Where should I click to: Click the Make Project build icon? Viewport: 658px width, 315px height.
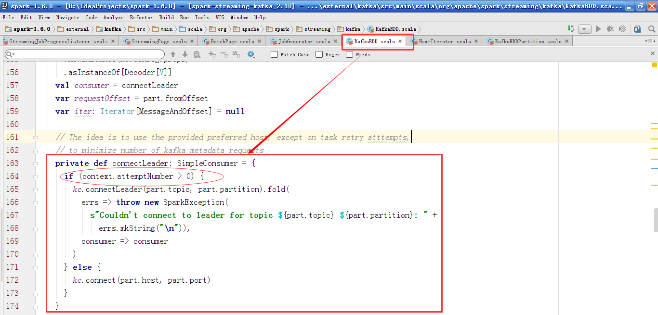570,29
